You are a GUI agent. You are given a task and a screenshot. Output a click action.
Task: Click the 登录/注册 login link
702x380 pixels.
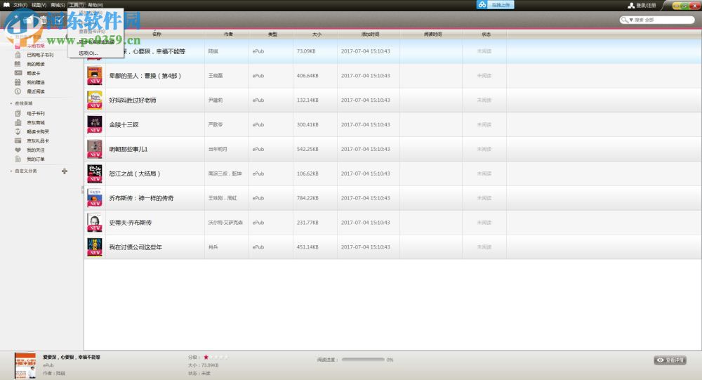646,6
